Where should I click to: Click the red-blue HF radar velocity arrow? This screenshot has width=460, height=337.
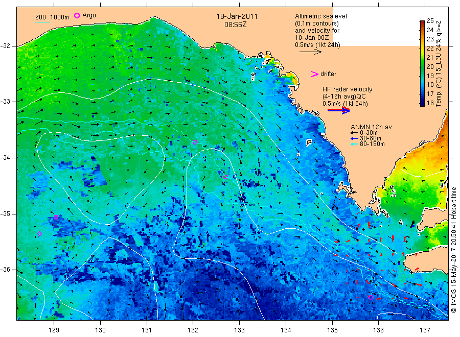pos(338,110)
